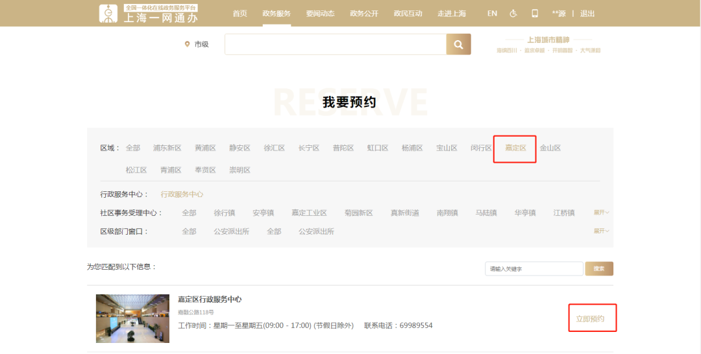The image size is (701, 354).
Task: Open the 嘉定区行政服务中心 photo thumbnail
Action: coord(132,318)
